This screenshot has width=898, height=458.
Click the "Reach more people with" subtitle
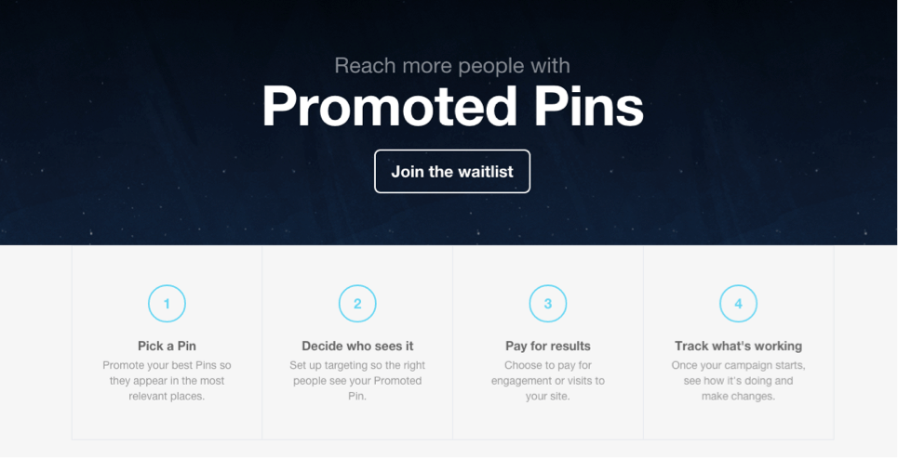coord(452,66)
